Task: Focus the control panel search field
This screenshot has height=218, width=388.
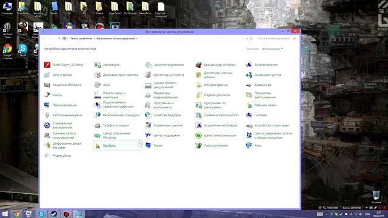Action: [276, 39]
